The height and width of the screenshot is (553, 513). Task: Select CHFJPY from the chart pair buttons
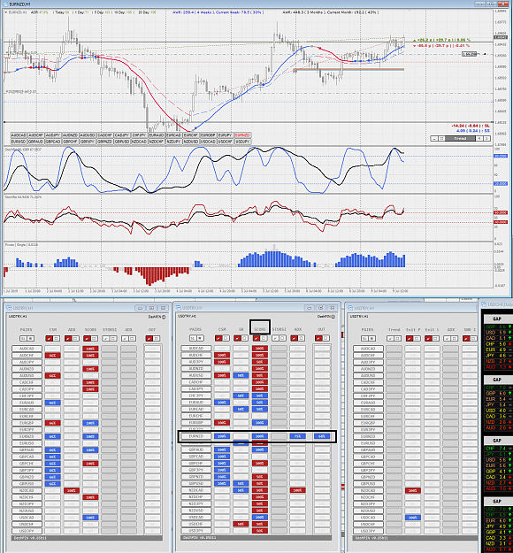(139, 135)
